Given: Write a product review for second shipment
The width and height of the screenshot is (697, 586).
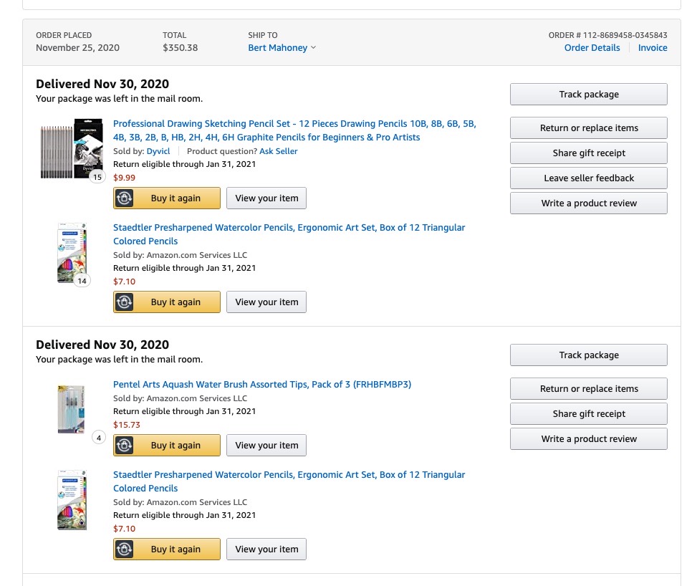Looking at the screenshot, I should 589,439.
